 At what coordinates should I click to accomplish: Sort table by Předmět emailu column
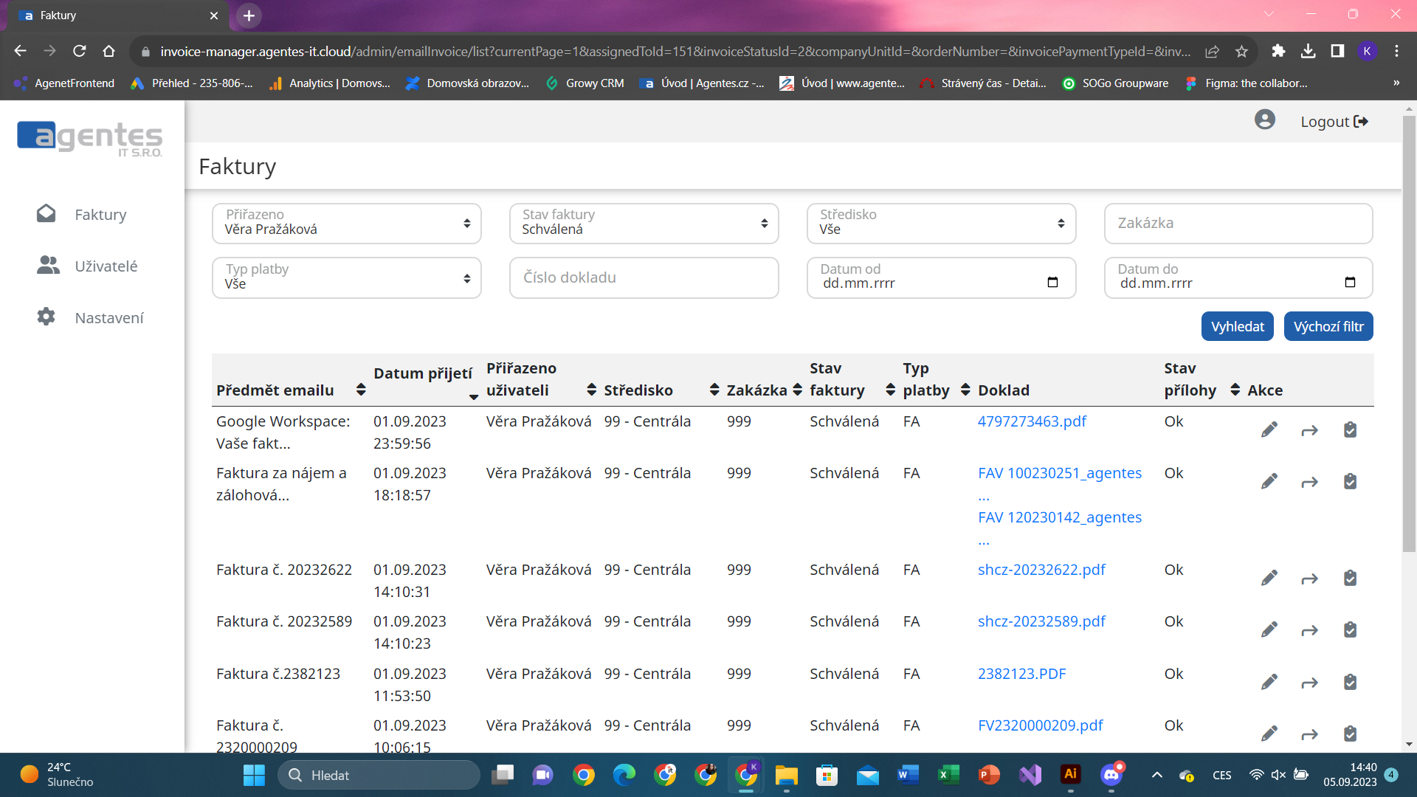[x=360, y=390]
